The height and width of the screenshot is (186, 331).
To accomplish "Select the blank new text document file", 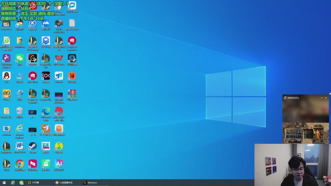I will [x=72, y=23].
